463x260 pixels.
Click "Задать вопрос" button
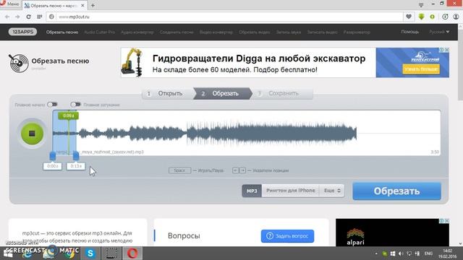tap(287, 236)
